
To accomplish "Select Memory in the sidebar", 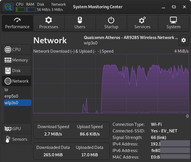I will coord(16,60).
